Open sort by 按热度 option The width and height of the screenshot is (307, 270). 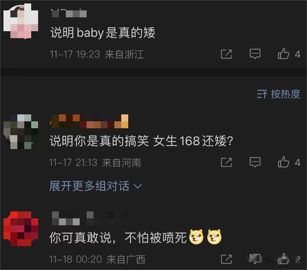(x=279, y=94)
